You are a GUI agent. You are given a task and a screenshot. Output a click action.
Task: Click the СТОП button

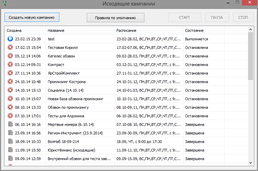click(243, 17)
